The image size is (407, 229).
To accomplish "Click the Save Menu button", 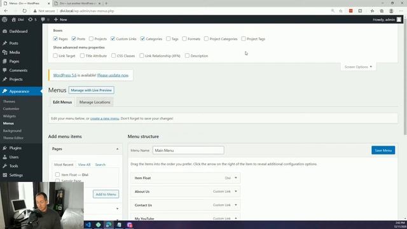I will click(383, 150).
